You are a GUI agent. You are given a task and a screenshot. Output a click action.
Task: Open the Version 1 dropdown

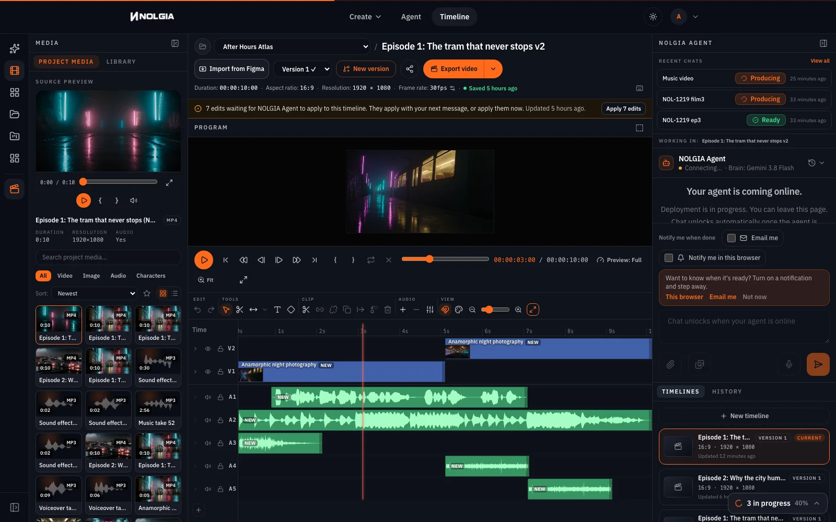(x=304, y=69)
